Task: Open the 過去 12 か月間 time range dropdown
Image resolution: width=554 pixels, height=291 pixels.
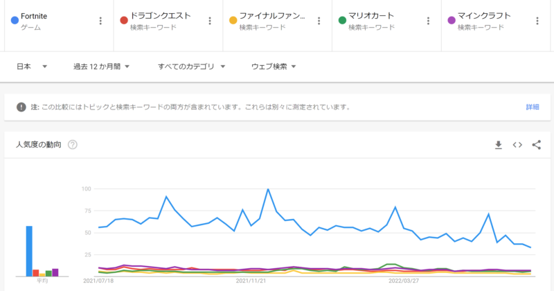Action: [x=102, y=67]
